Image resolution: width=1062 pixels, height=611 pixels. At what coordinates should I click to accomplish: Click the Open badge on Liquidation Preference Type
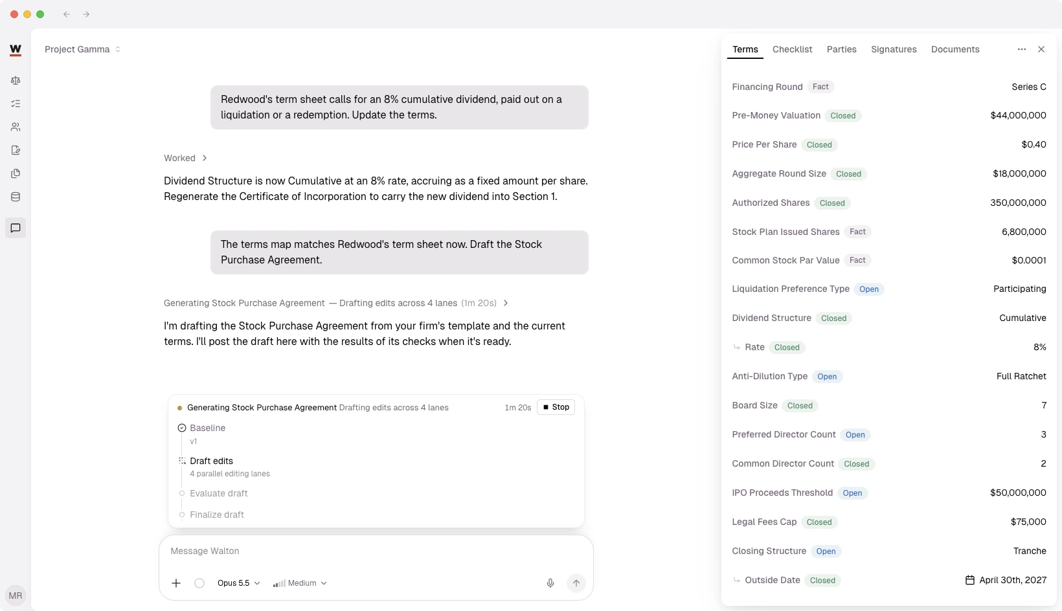(x=869, y=289)
